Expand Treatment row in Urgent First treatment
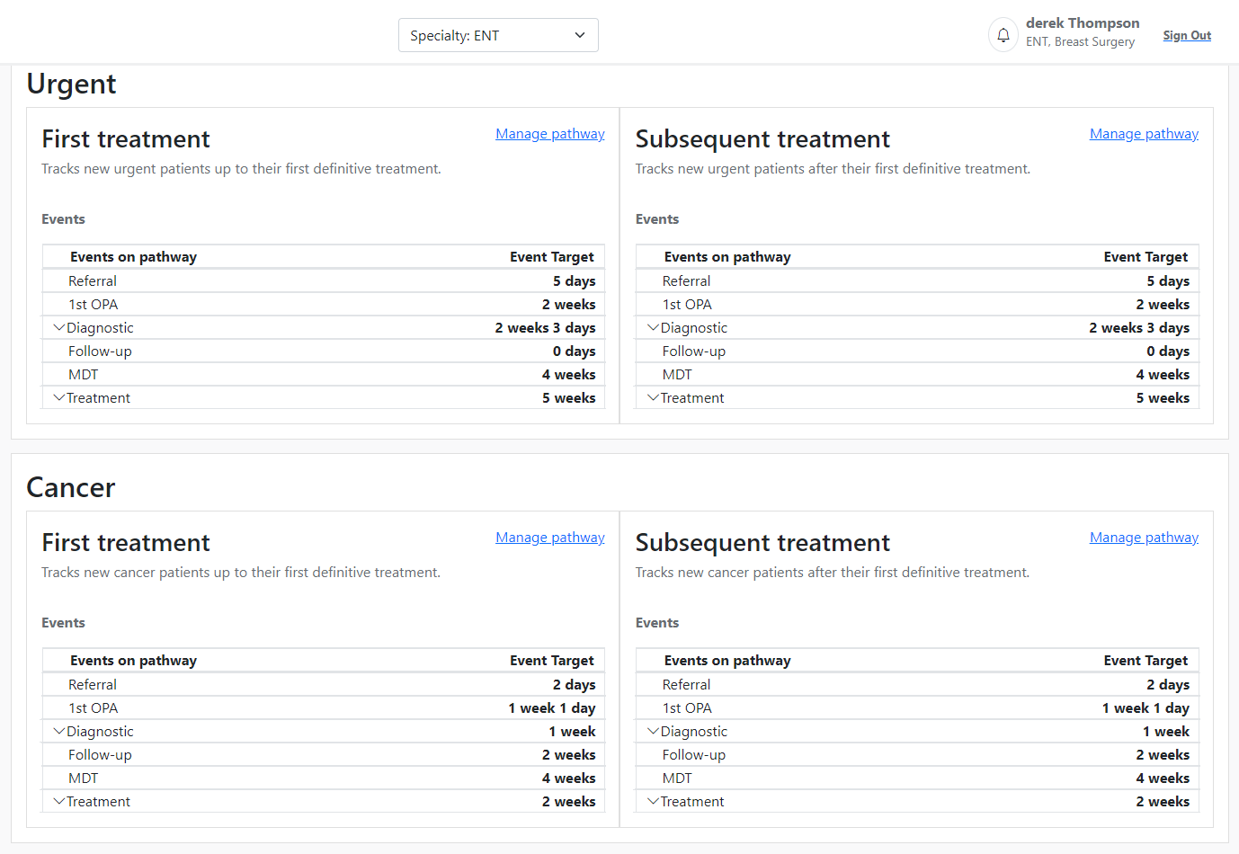Screen dimensions: 1239x854 coord(59,398)
